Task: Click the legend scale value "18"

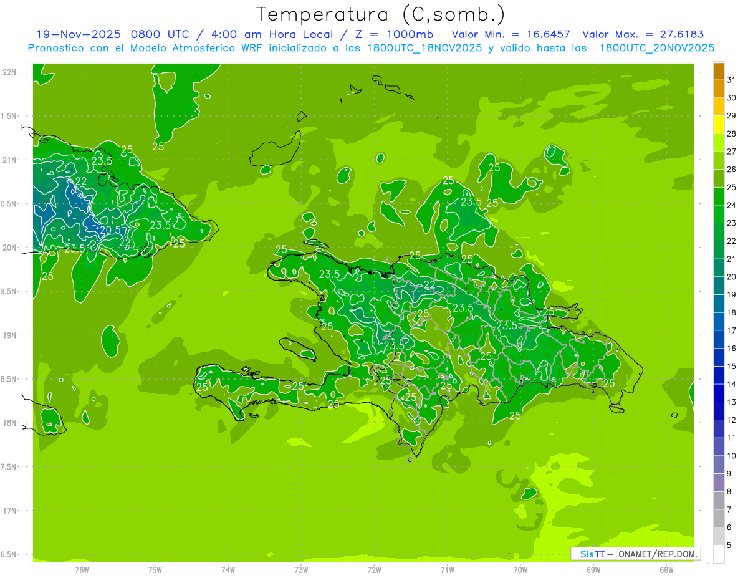Action: [x=732, y=312]
